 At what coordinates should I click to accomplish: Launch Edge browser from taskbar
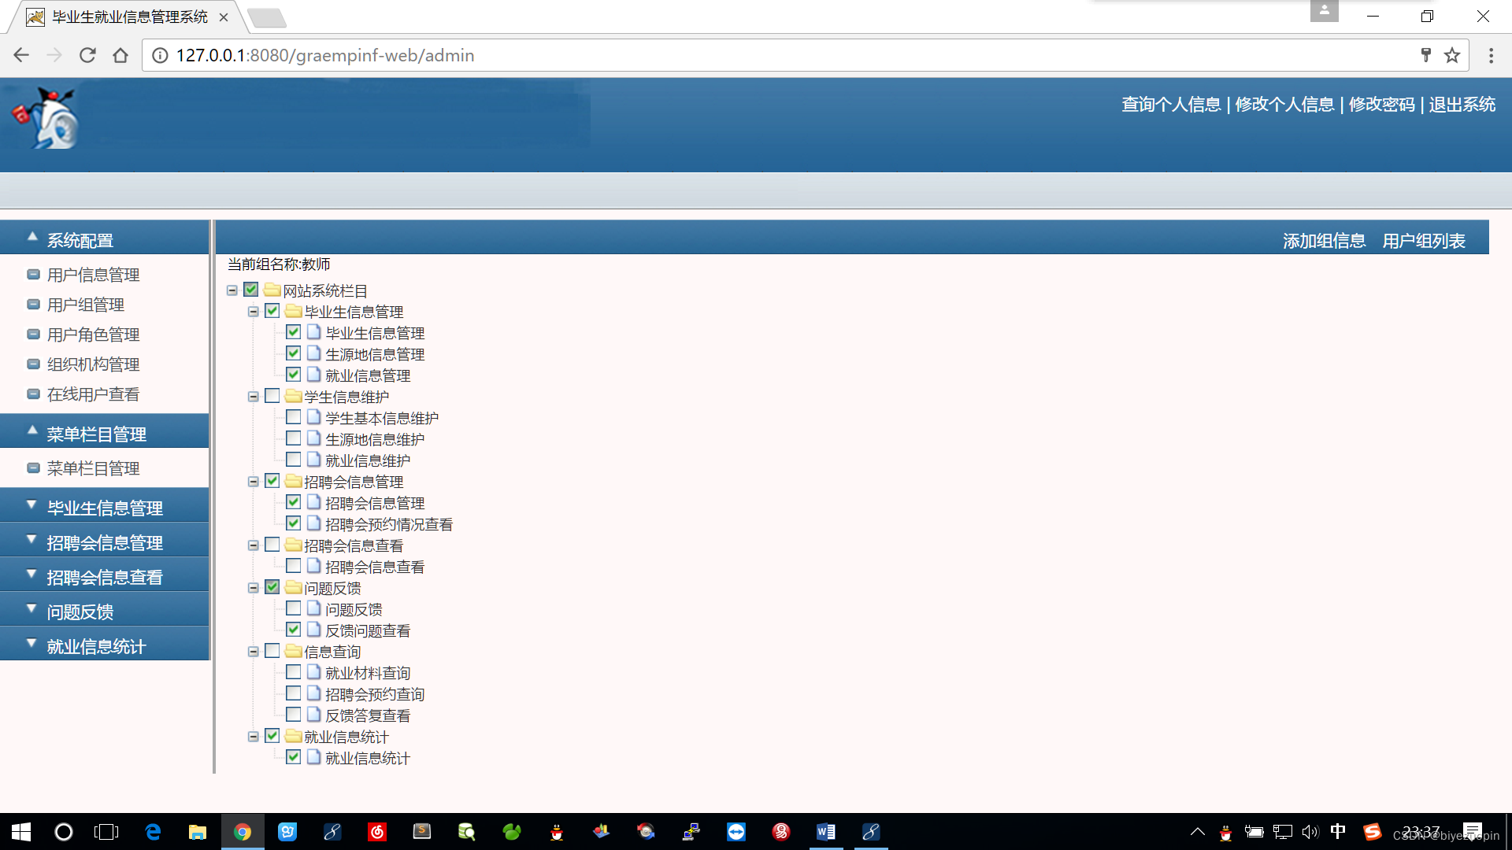[x=153, y=832]
